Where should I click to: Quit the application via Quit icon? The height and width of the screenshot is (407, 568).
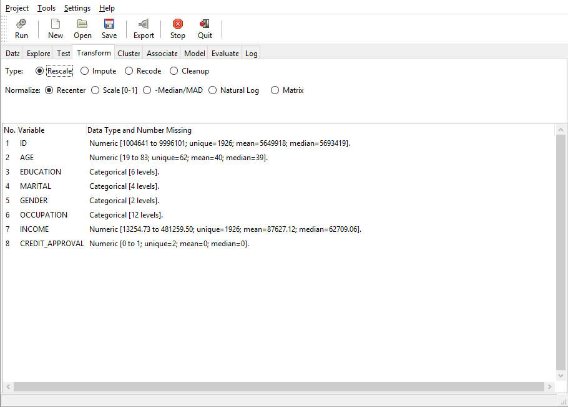tap(205, 24)
